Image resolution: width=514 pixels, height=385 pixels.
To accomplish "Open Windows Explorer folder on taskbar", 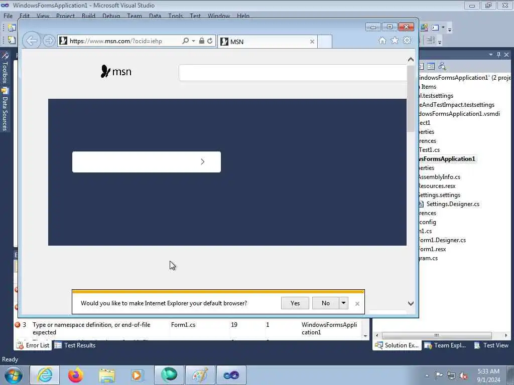I will coord(107,375).
